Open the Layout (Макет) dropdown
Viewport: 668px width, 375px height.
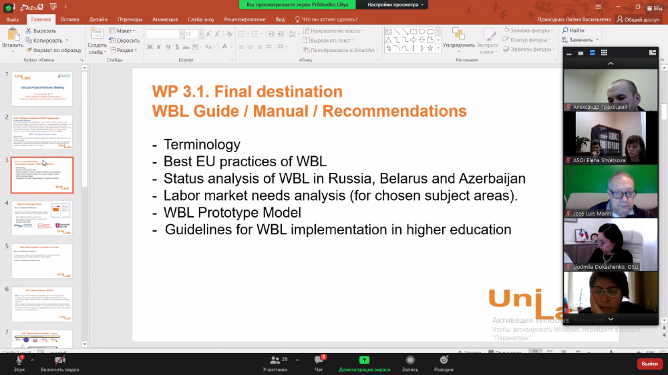coord(122,31)
